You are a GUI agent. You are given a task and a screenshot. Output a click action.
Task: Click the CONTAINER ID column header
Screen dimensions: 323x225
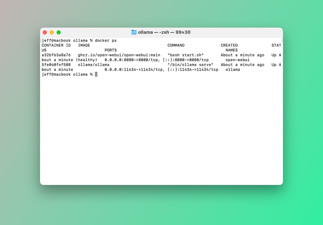pos(56,45)
